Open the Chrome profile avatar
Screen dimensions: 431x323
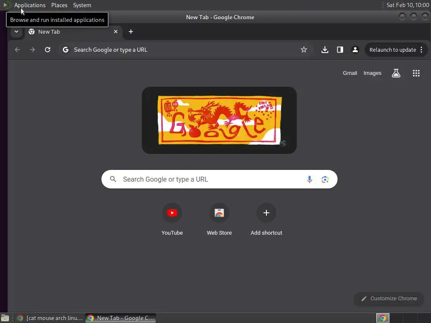click(x=355, y=50)
